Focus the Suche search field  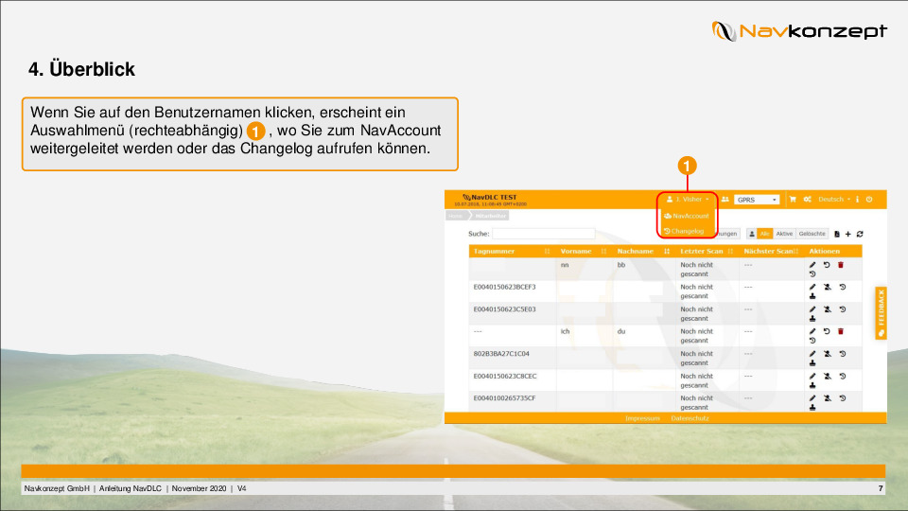click(x=543, y=234)
